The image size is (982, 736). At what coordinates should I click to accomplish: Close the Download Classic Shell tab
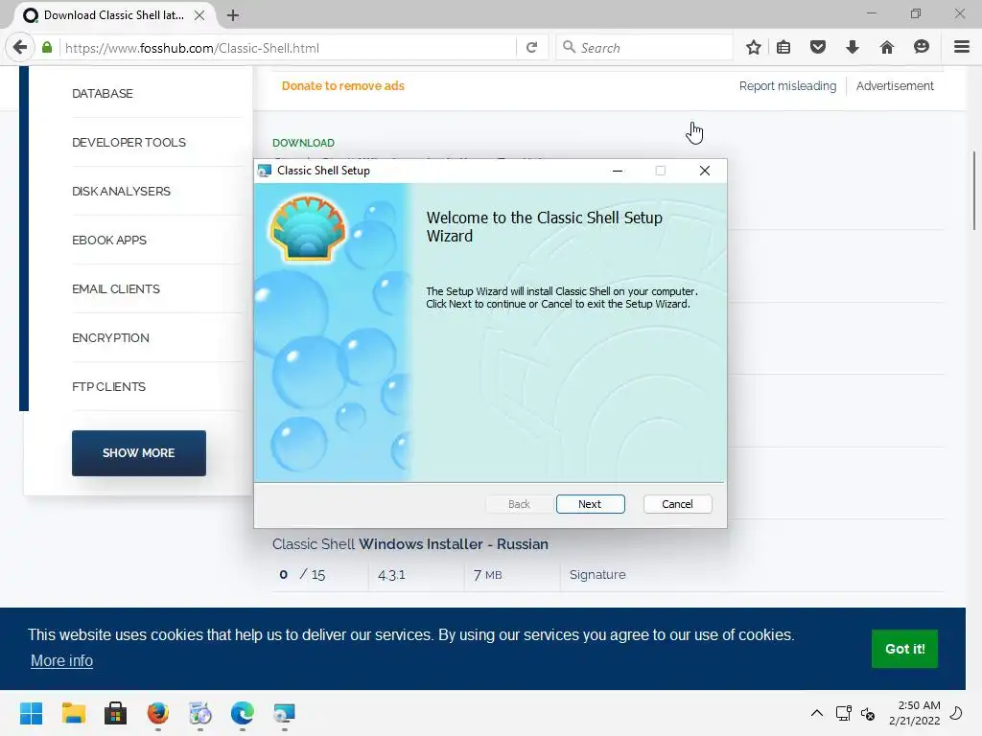(x=199, y=15)
